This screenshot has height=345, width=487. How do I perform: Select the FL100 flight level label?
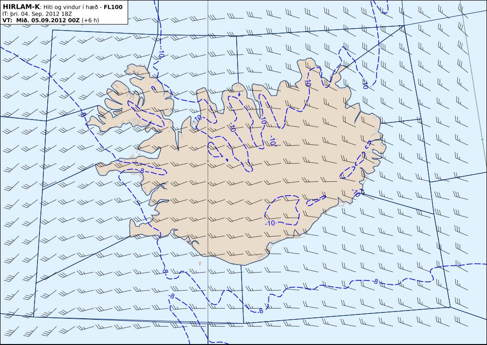point(113,7)
